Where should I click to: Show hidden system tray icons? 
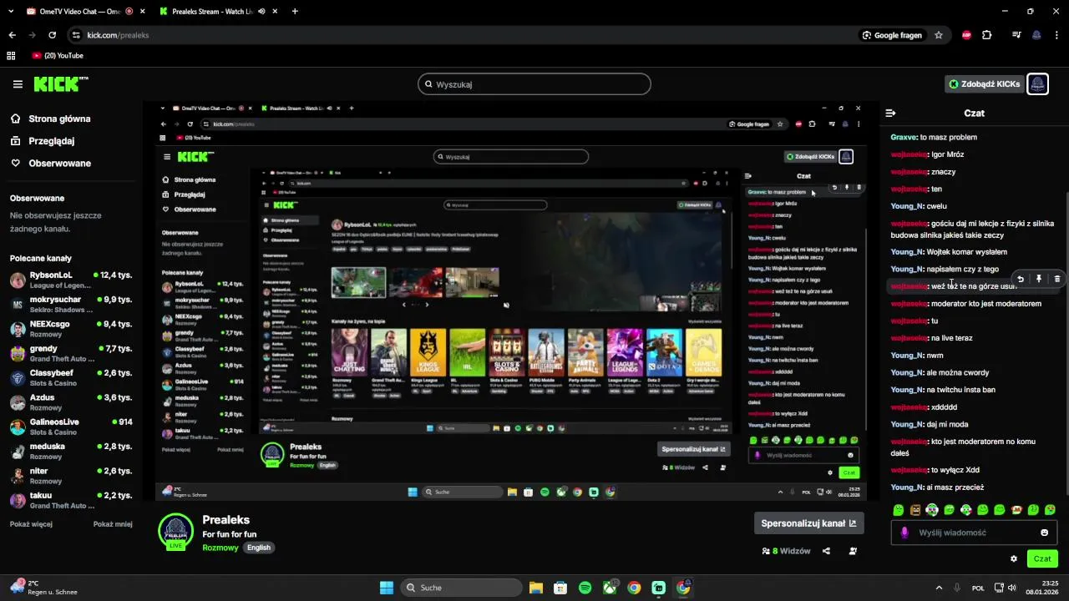[939, 588]
